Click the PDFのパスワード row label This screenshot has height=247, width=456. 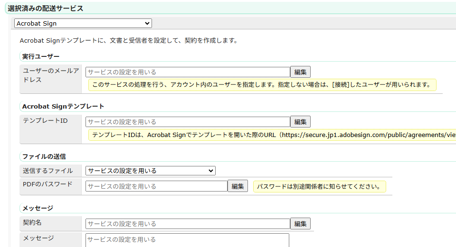click(x=47, y=184)
